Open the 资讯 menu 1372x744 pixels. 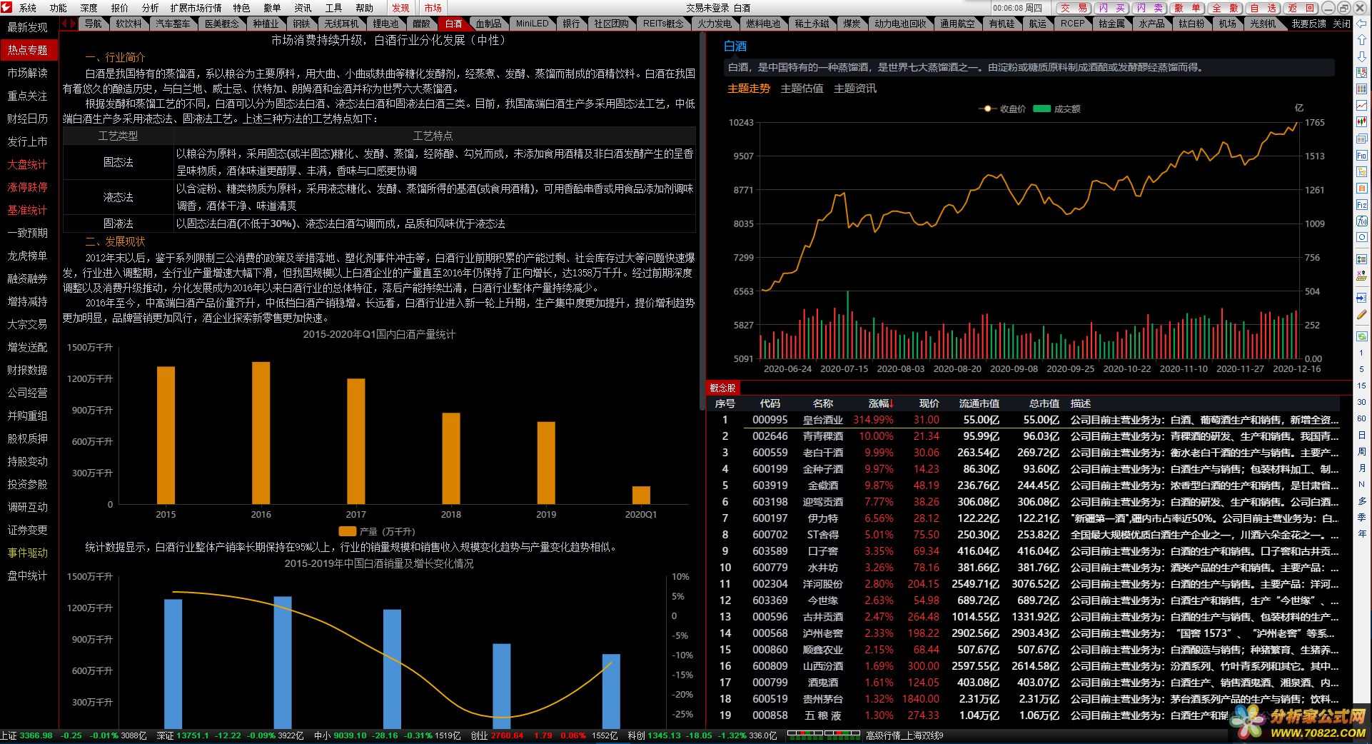(x=303, y=8)
